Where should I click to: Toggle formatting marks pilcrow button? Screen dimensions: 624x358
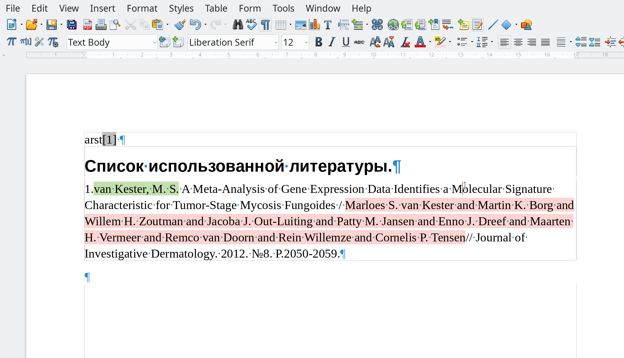[265, 25]
